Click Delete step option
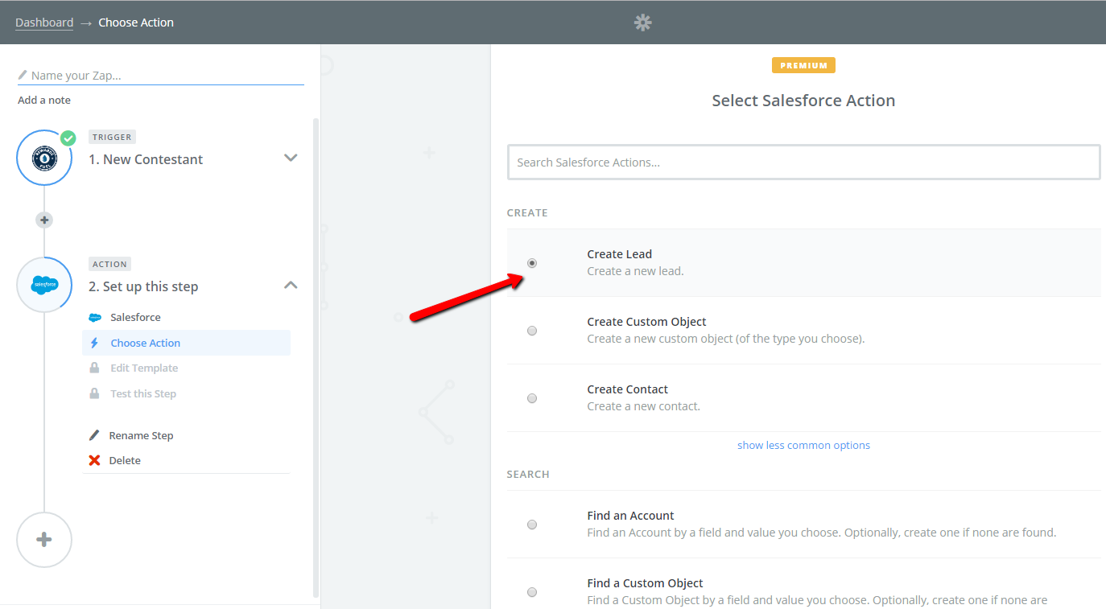Image resolution: width=1106 pixels, height=609 pixels. (x=125, y=460)
